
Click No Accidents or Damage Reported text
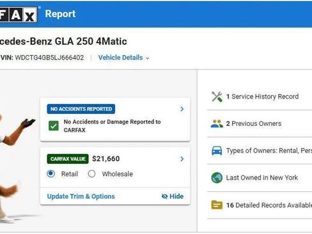coord(112,126)
